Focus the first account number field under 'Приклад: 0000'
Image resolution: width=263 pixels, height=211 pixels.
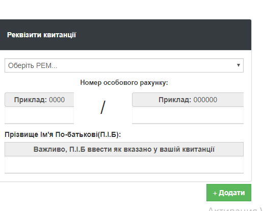(x=39, y=115)
